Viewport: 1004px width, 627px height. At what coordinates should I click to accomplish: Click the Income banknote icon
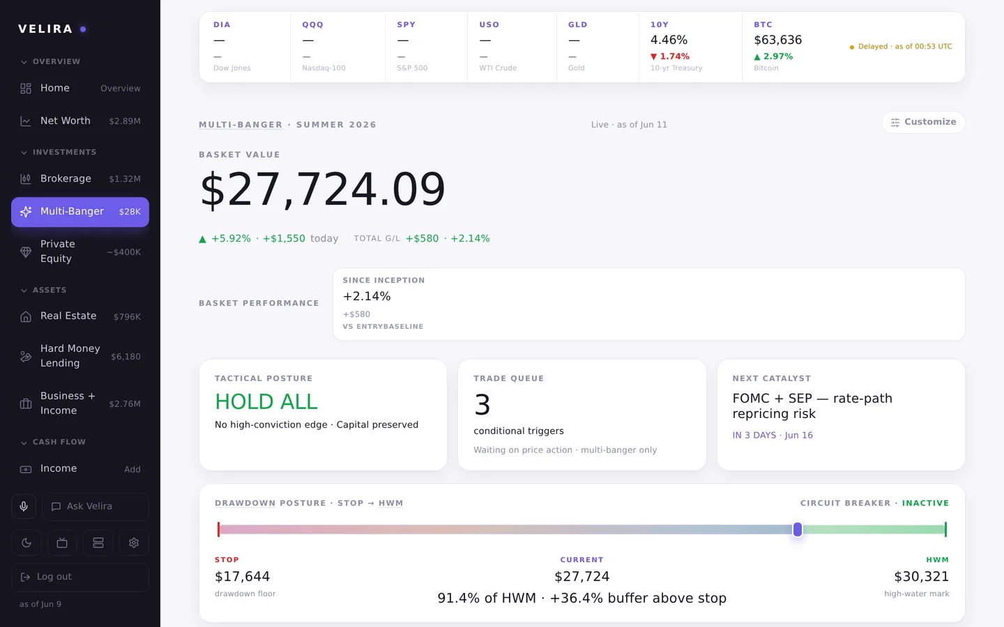26,470
